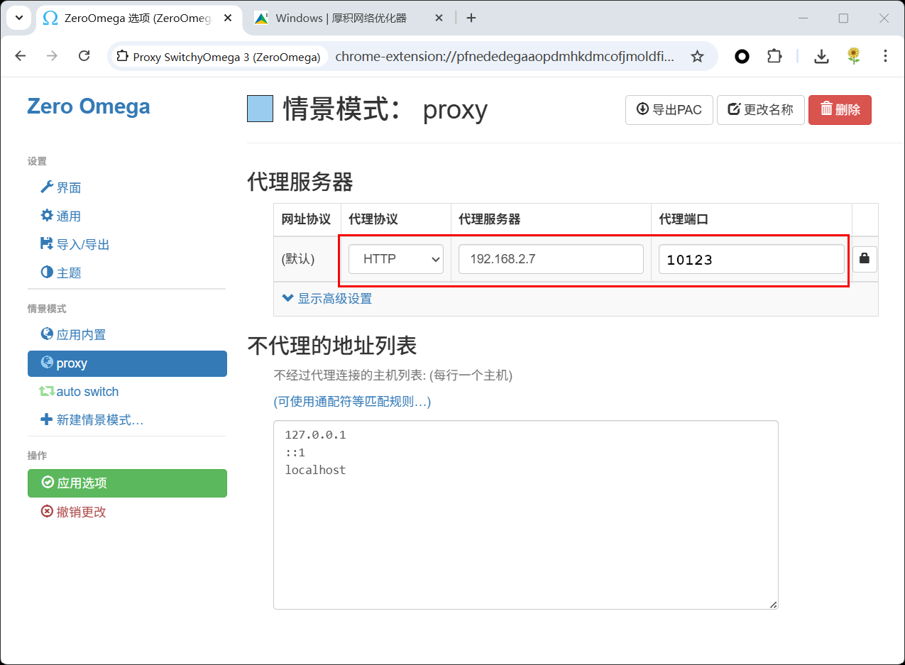Open the browser tab search chevron

tap(18, 18)
